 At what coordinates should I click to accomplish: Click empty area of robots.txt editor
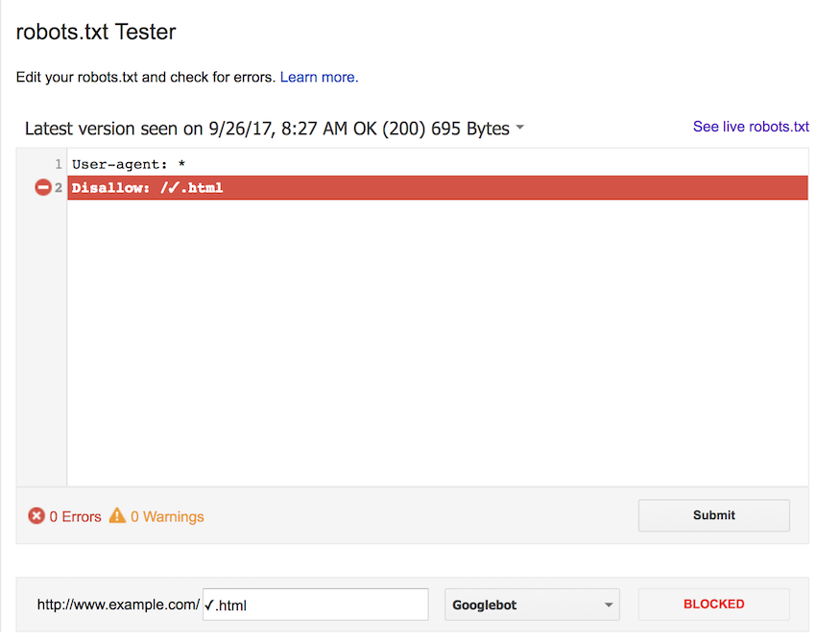pos(437,344)
